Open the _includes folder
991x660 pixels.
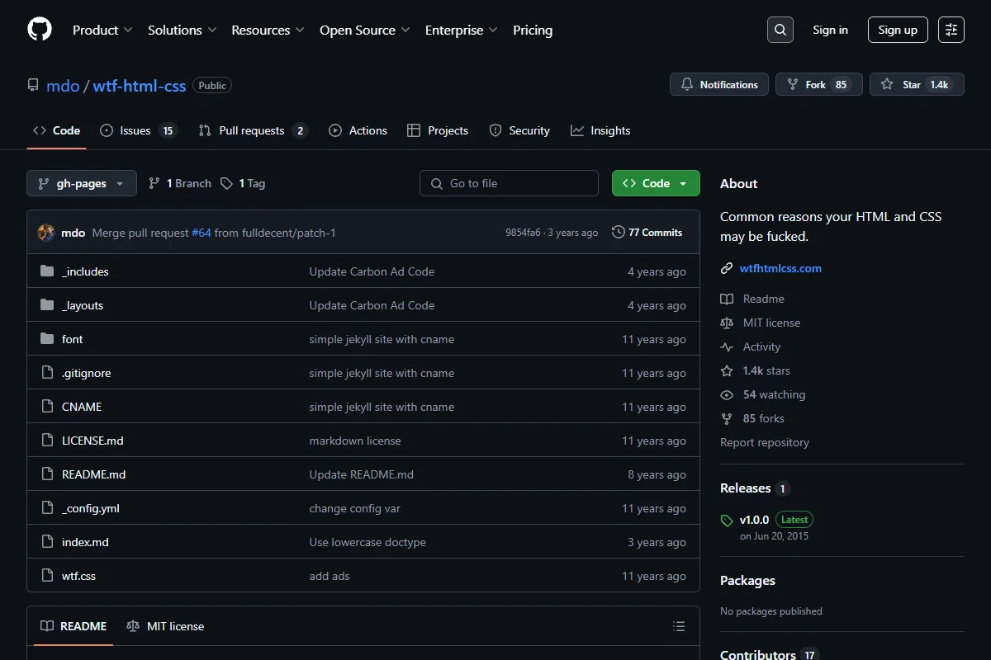pyautogui.click(x=85, y=271)
